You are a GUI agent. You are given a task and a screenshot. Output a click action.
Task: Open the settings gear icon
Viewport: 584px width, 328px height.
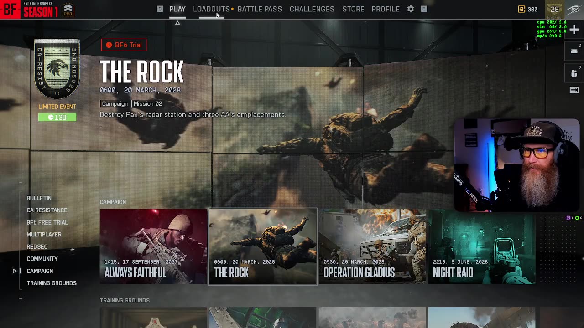pos(411,9)
